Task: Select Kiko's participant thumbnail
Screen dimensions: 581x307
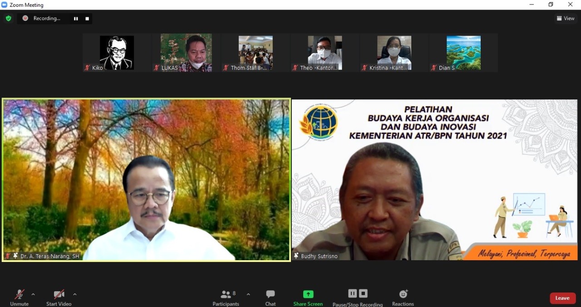Action: pos(117,53)
